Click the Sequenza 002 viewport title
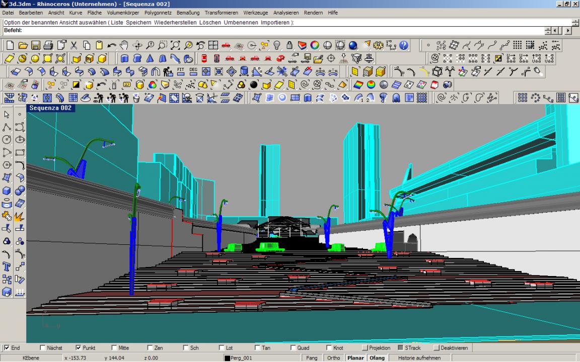The width and height of the screenshot is (580, 362). pos(50,108)
